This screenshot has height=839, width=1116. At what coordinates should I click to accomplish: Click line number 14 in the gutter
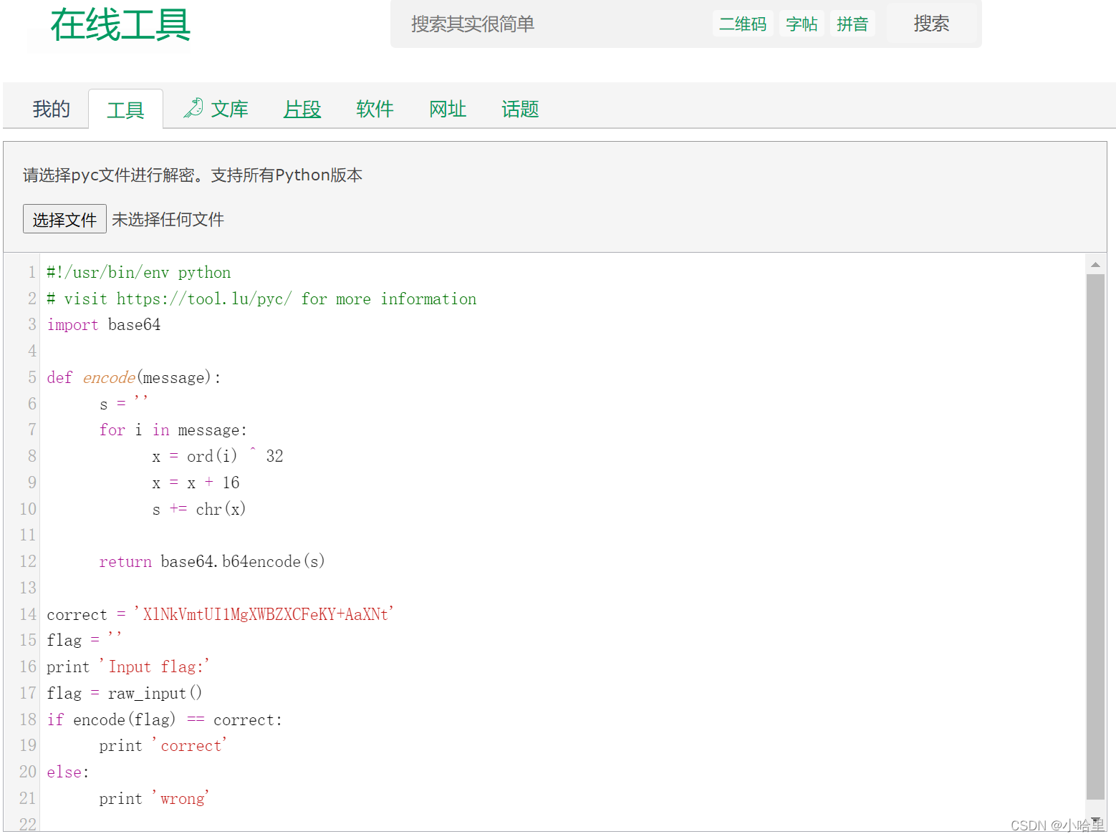pyautogui.click(x=28, y=614)
